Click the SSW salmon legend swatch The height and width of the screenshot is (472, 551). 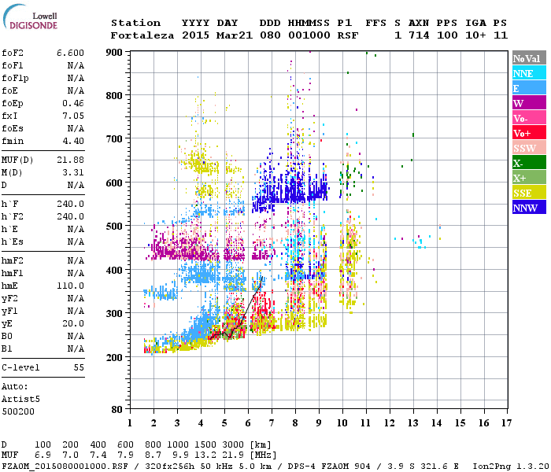click(529, 148)
